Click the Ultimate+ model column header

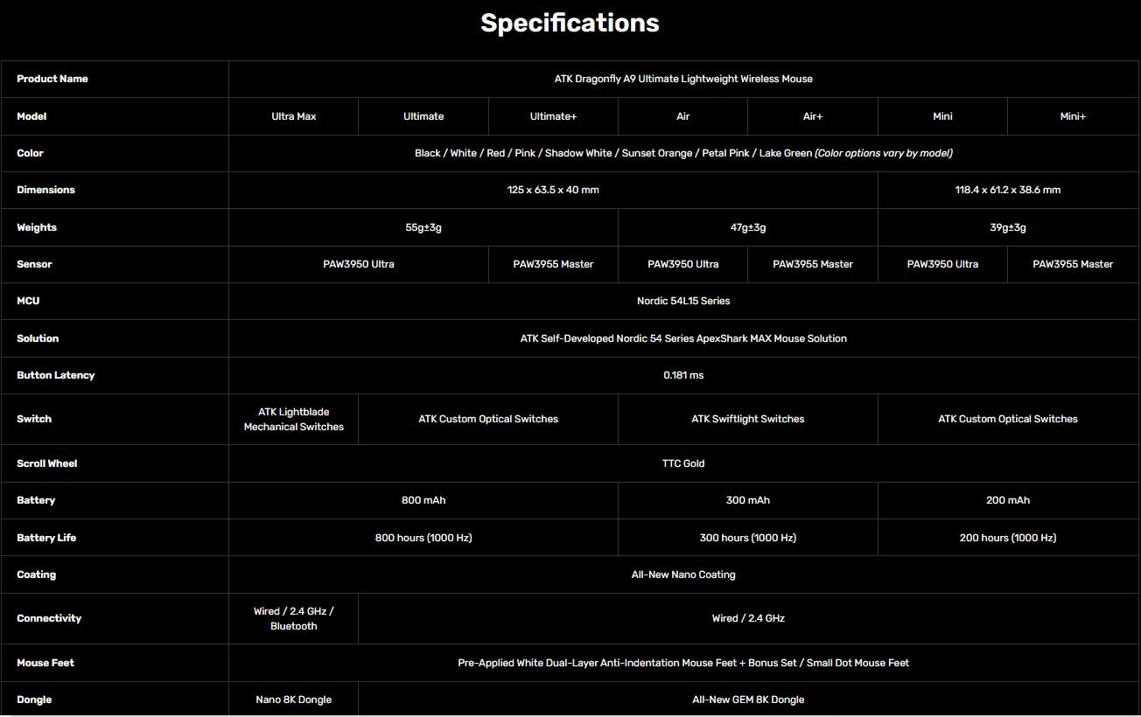[x=553, y=116]
